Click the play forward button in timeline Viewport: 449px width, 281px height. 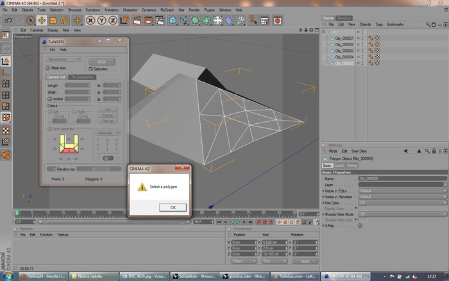(x=238, y=222)
